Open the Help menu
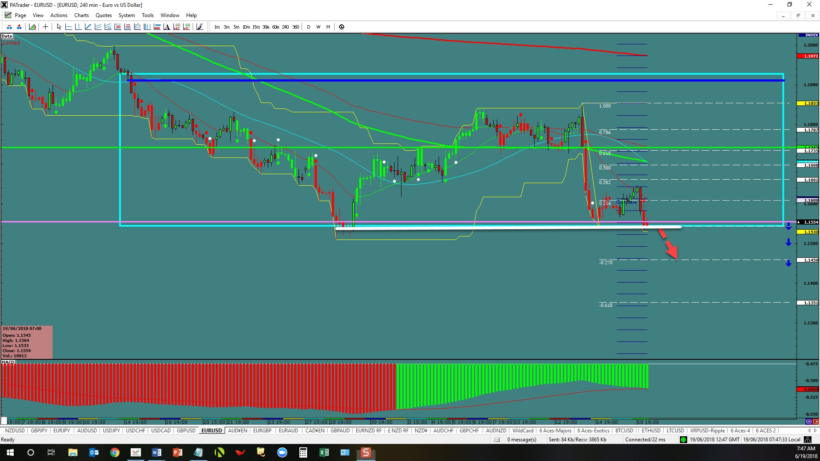820x461 pixels. [x=191, y=15]
